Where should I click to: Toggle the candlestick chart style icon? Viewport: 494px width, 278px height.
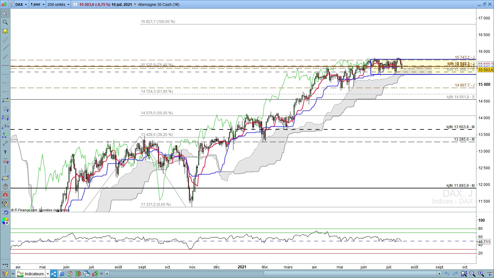point(4,4)
